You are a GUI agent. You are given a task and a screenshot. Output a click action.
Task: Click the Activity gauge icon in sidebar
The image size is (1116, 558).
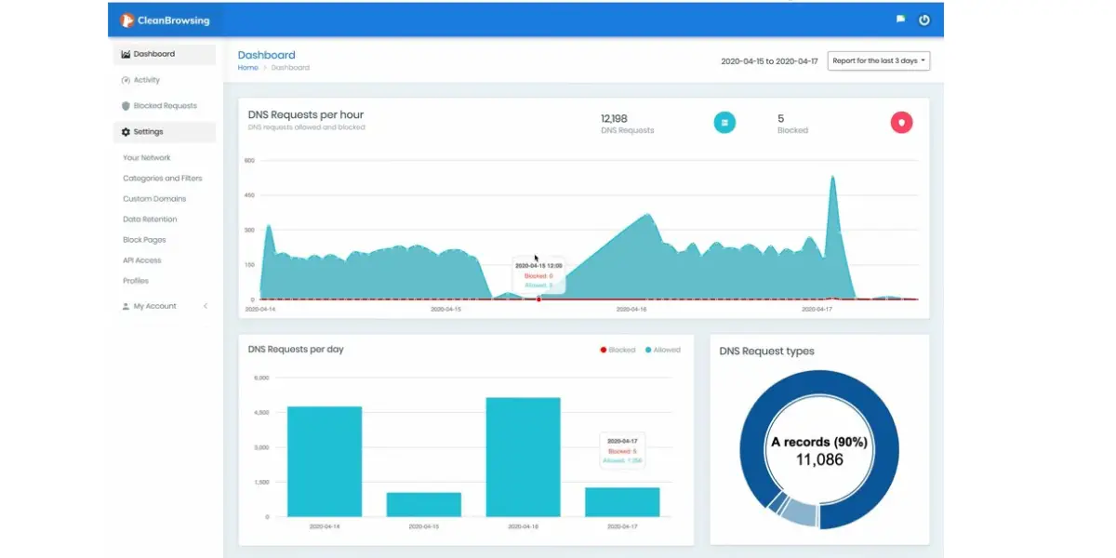126,80
